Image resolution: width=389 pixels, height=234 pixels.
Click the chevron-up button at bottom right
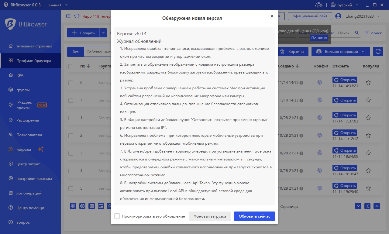(377, 206)
